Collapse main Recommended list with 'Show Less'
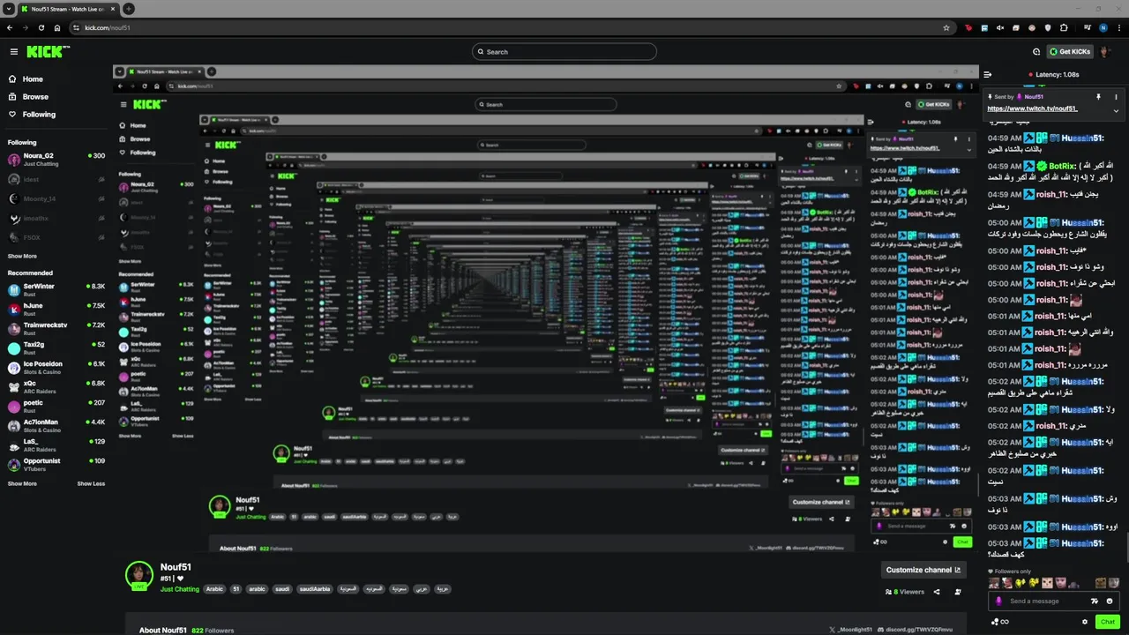The width and height of the screenshot is (1129, 635). pos(91,484)
